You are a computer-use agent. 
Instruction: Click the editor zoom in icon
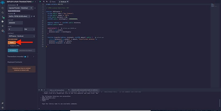[47, 2]
